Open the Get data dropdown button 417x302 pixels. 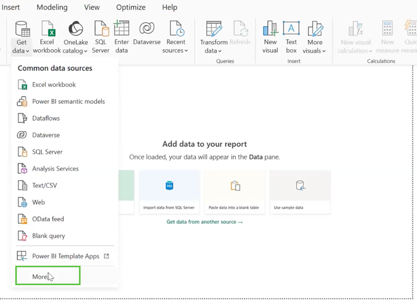pos(22,46)
